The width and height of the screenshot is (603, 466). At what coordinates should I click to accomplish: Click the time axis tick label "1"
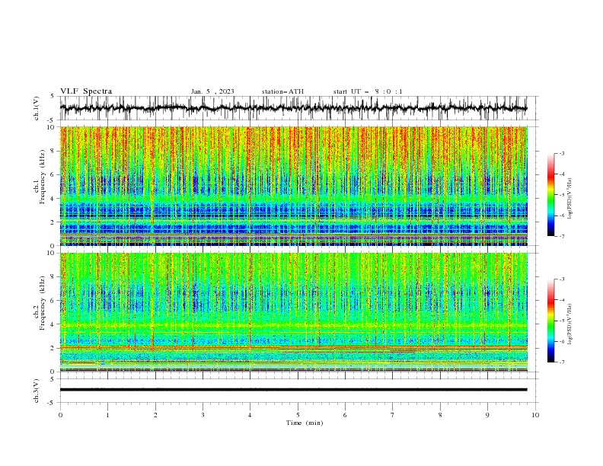click(x=107, y=415)
